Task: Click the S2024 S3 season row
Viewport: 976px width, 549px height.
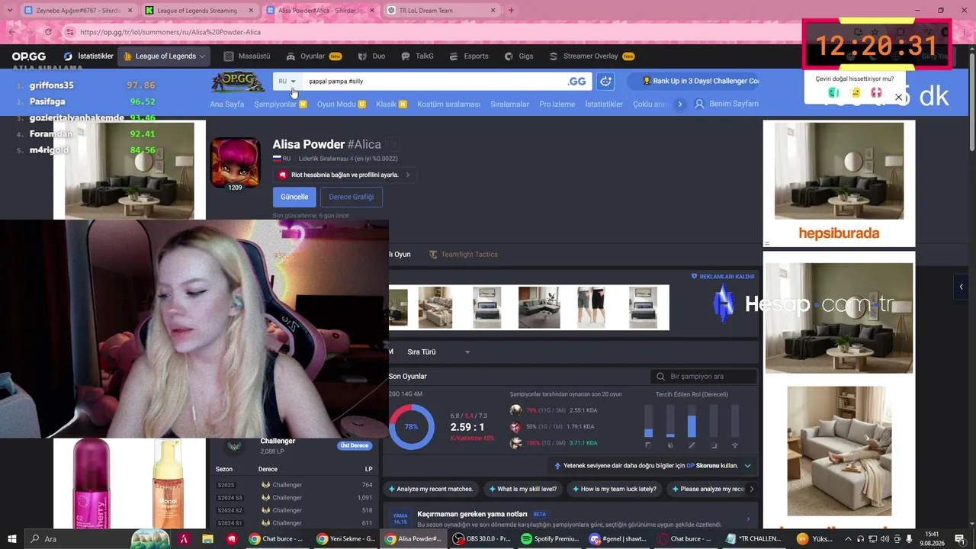Action: (294, 498)
